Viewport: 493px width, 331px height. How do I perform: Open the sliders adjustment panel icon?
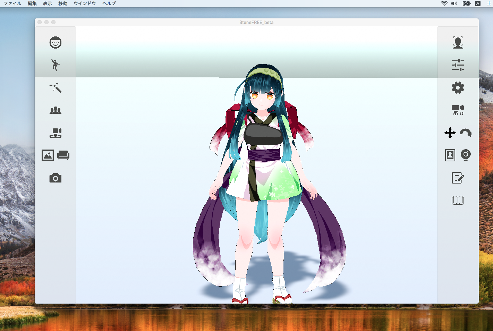coord(458,65)
